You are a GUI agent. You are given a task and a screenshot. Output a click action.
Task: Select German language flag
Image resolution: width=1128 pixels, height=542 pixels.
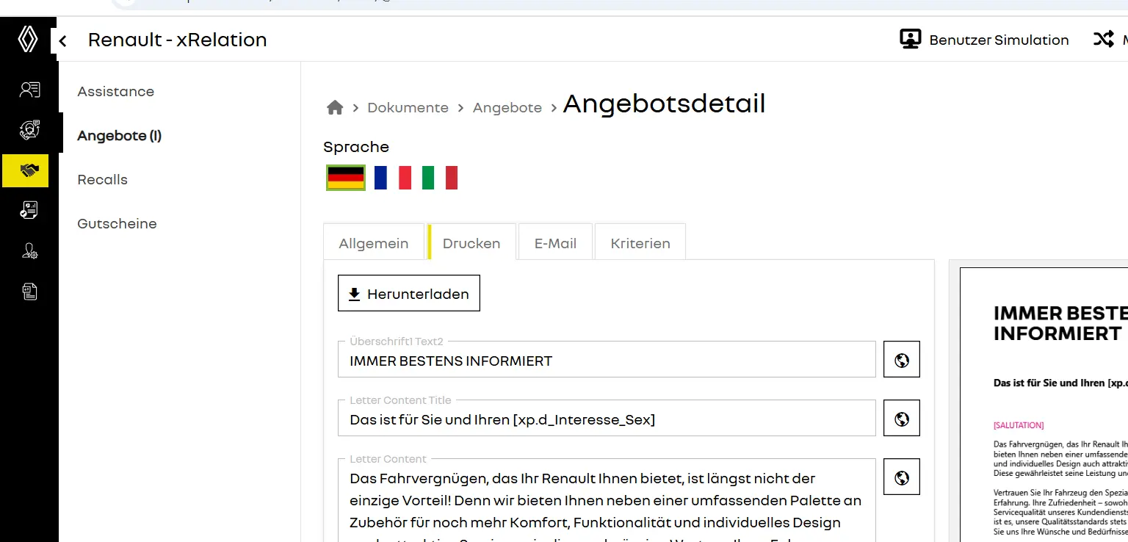[346, 178]
